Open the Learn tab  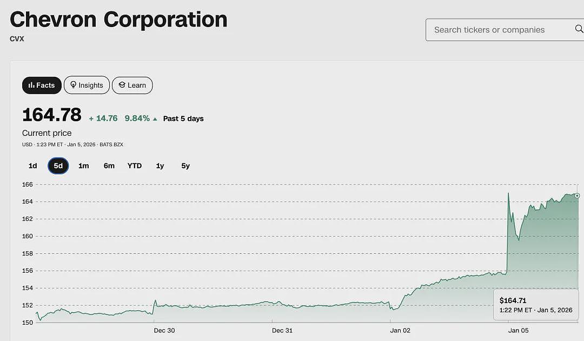tap(132, 86)
